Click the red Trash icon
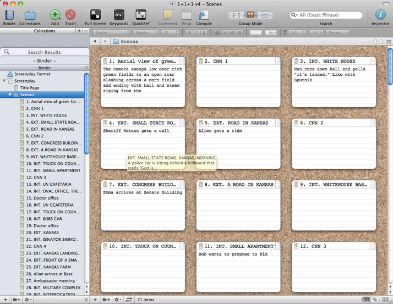The height and width of the screenshot is (304, 393). pyautogui.click(x=70, y=15)
